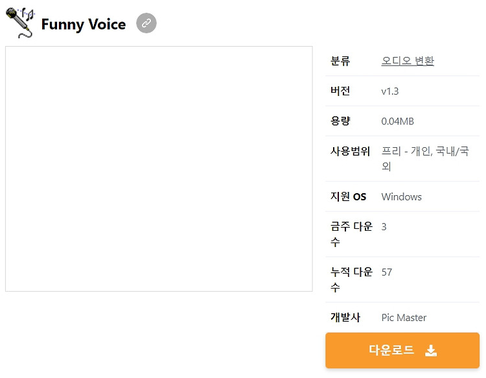
Task: Click the download arrow icon
Action: click(x=431, y=351)
